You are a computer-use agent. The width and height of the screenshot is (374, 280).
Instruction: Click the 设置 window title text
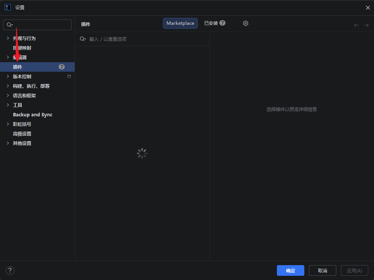(20, 8)
